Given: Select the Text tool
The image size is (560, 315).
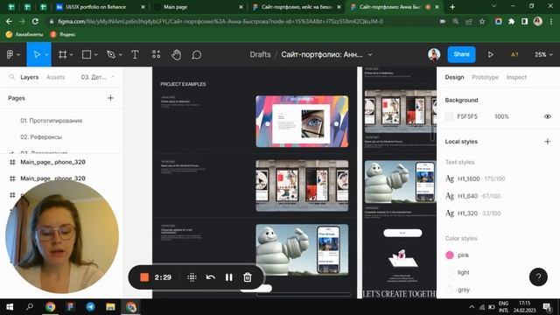Looking at the screenshot, I should 135,54.
